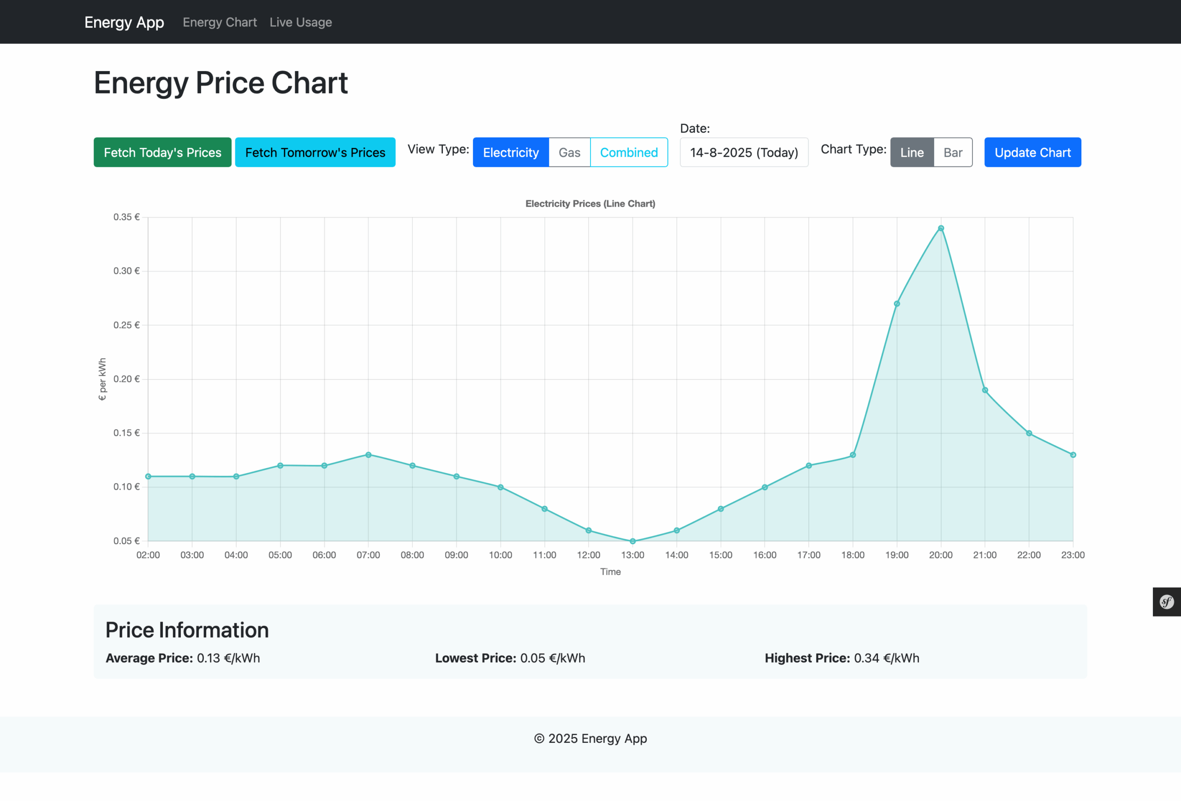Viewport: 1181px width, 801px height.
Task: Click the Lowest Price value text
Action: pyautogui.click(x=552, y=658)
